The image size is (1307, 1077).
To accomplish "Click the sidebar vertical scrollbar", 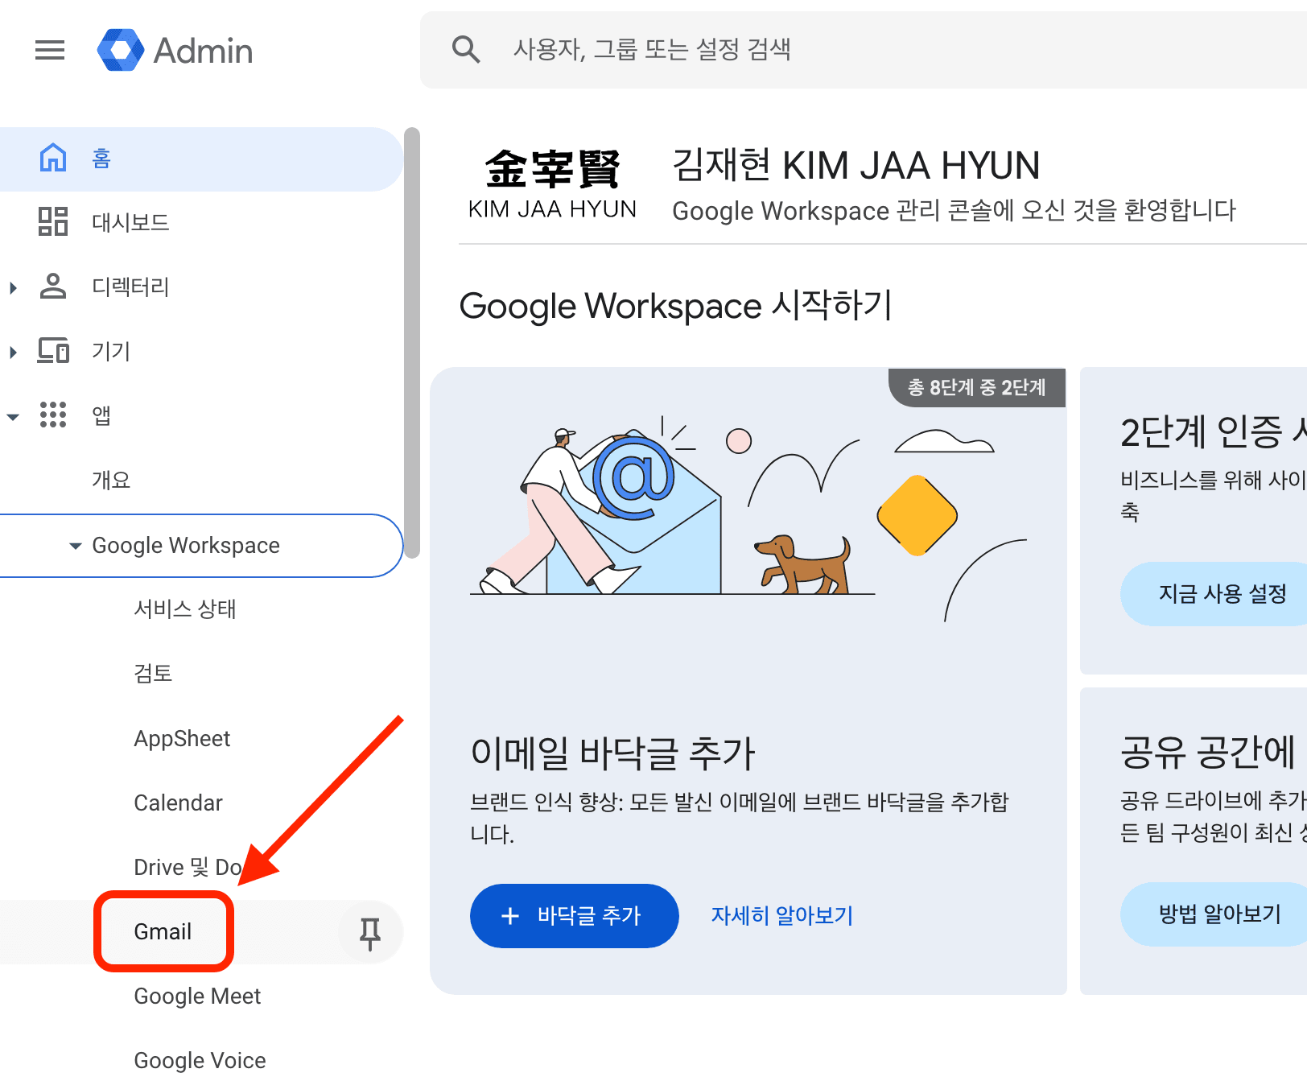I will coord(412,342).
